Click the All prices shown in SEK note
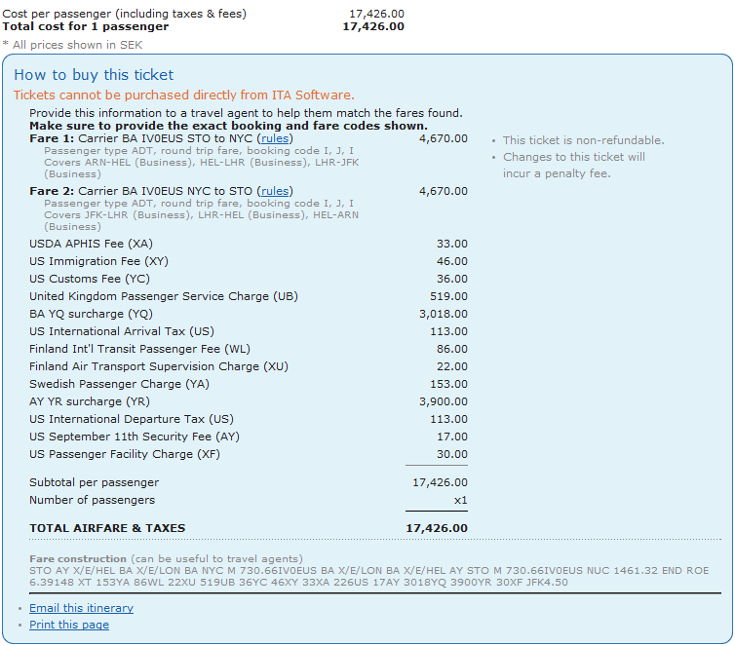 coord(62,45)
